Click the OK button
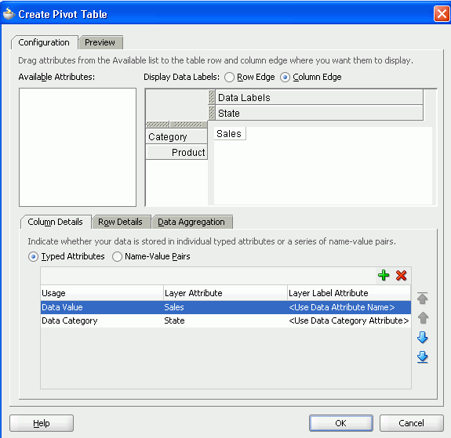 coord(341,423)
